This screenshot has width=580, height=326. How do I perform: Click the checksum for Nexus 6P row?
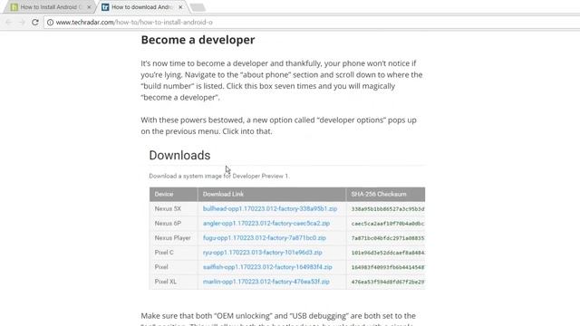[x=388, y=224]
